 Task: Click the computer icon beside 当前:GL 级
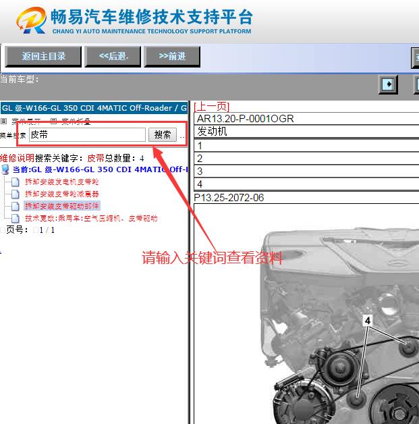tap(5, 169)
